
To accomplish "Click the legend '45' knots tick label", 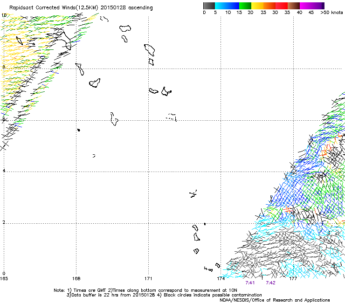I will (311, 13).
